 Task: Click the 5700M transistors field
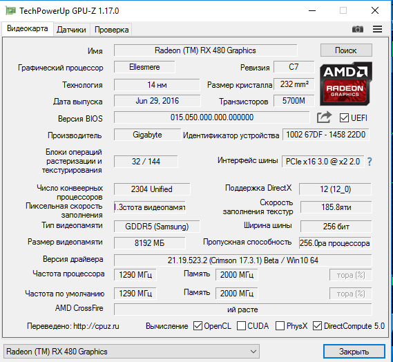(x=294, y=101)
